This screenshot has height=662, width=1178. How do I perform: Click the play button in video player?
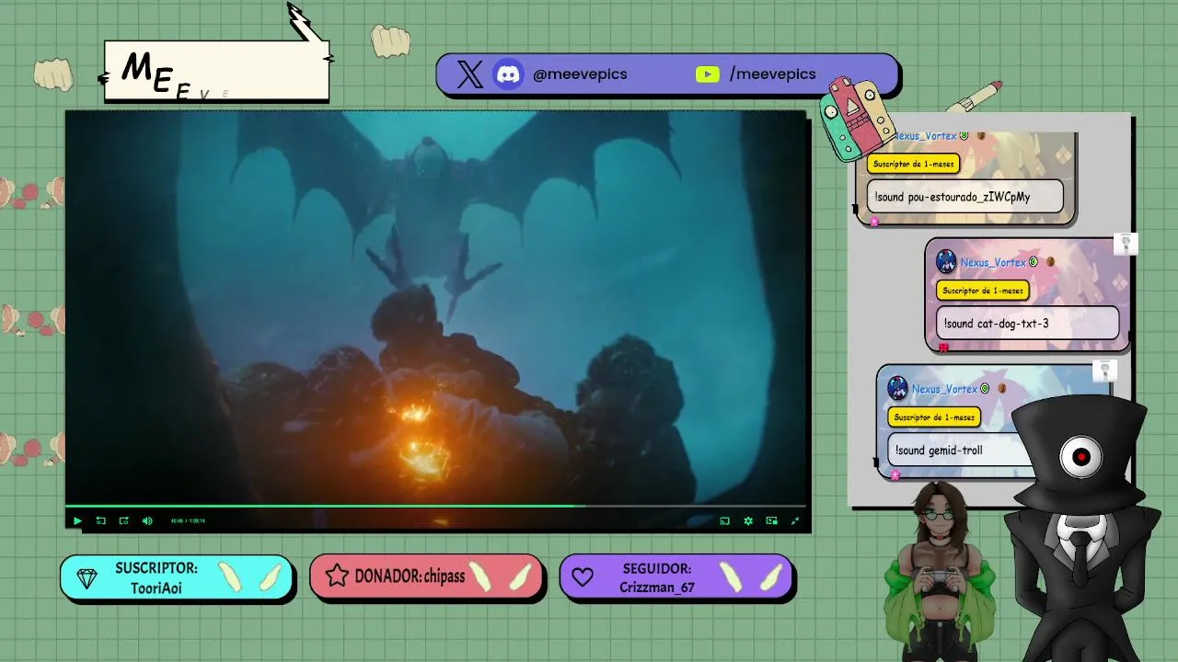tap(77, 520)
